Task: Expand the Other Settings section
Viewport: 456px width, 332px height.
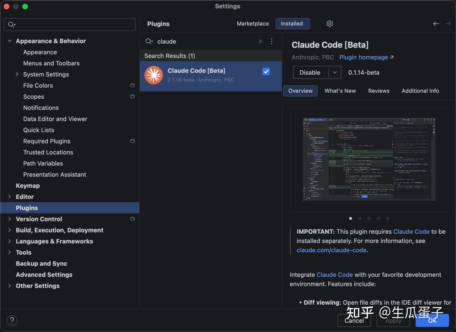Action: tap(10, 286)
